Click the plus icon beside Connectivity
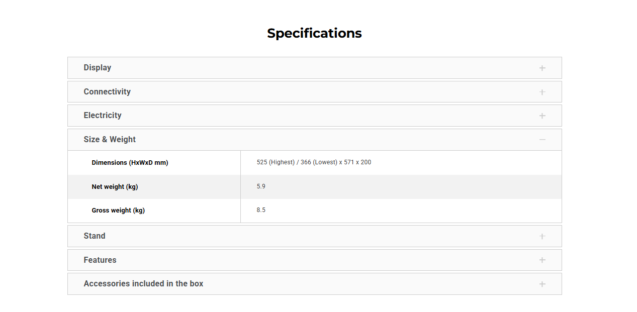The height and width of the screenshot is (312, 637). [542, 92]
